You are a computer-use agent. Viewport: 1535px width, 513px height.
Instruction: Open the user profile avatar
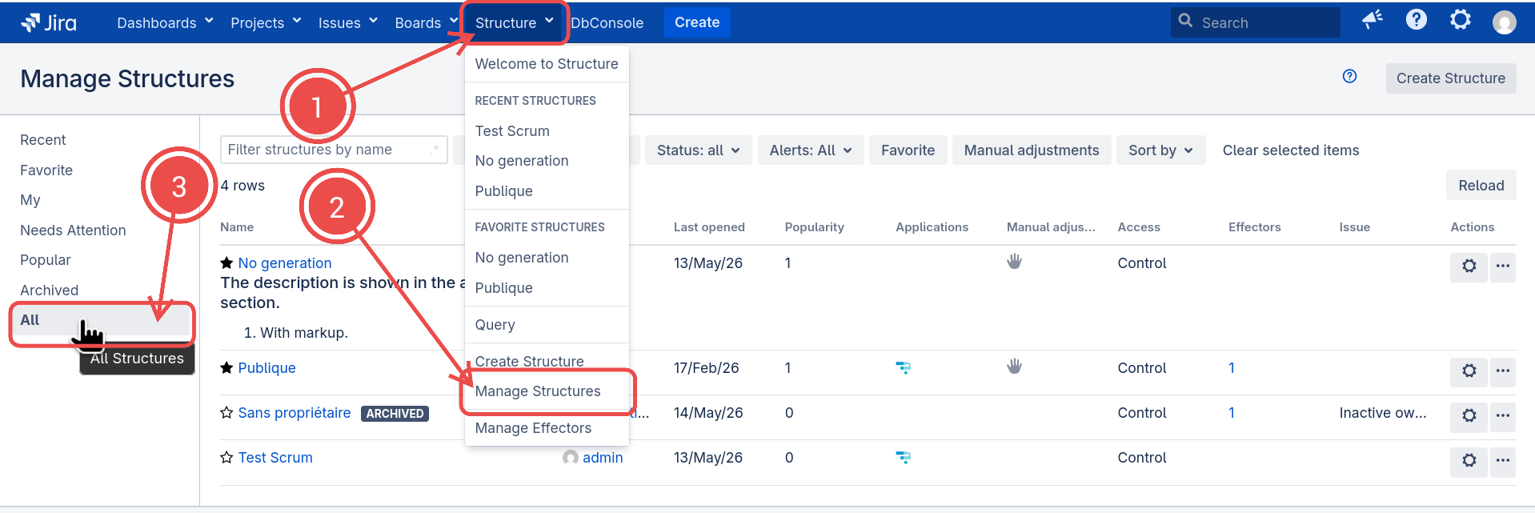pos(1505,22)
